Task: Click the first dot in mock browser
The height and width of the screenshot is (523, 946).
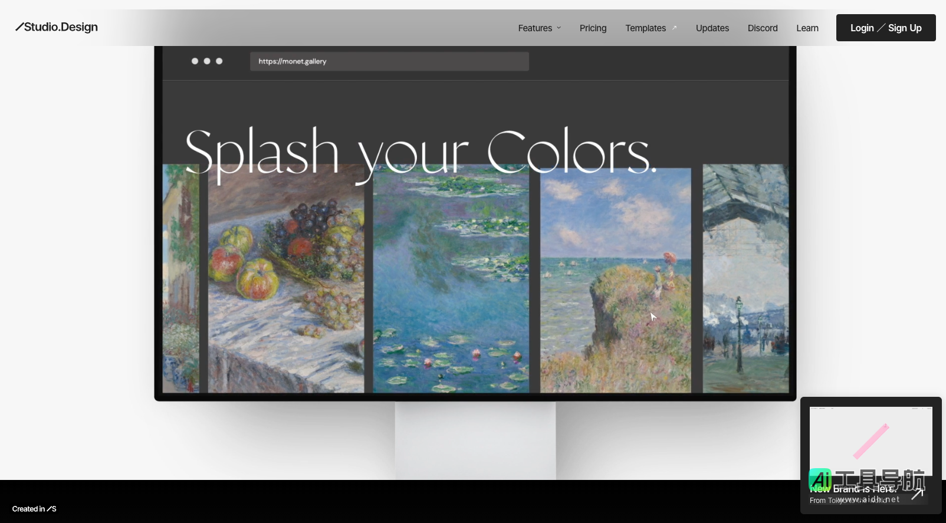Action: click(x=195, y=61)
